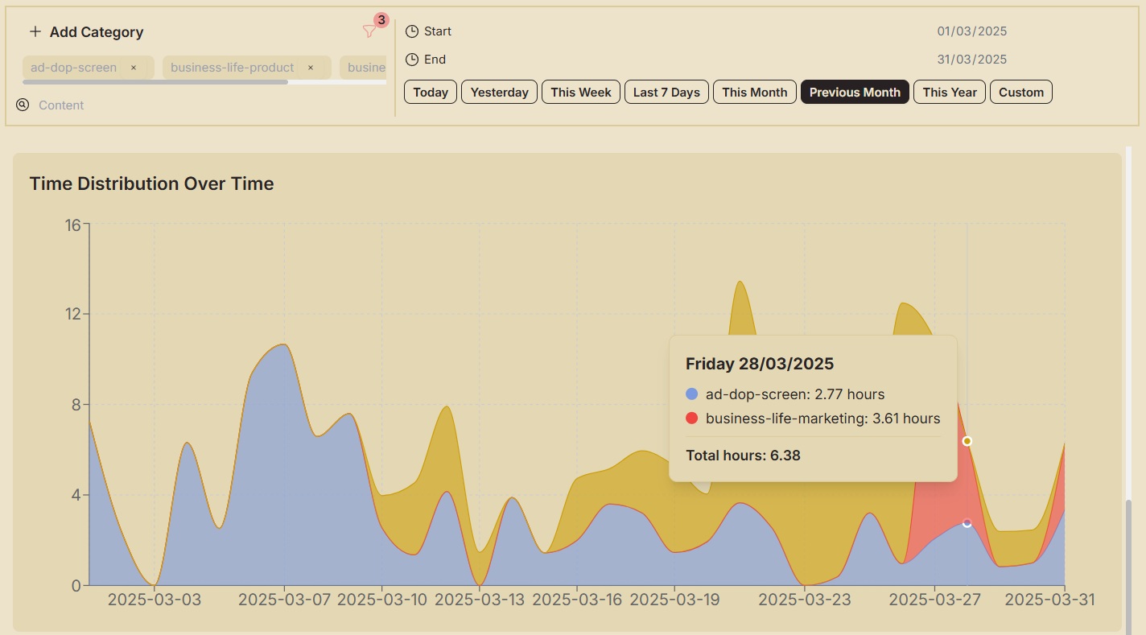The height and width of the screenshot is (635, 1146).
Task: Click the clock icon beside End
Action: coord(412,60)
